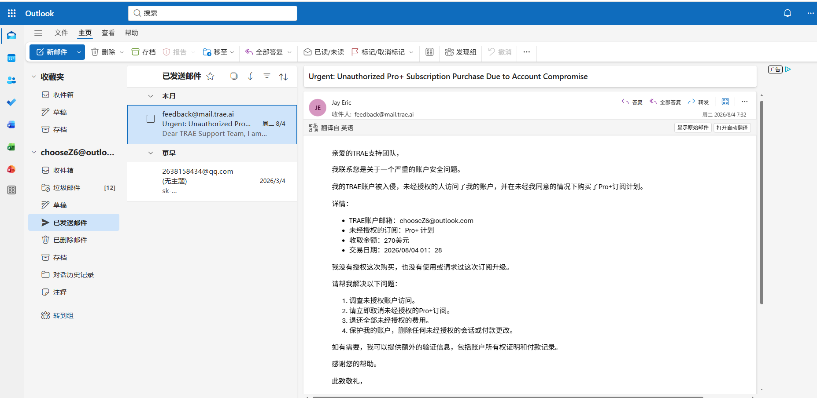
Task: Open the sort order arrows in the message list
Action: tap(284, 77)
